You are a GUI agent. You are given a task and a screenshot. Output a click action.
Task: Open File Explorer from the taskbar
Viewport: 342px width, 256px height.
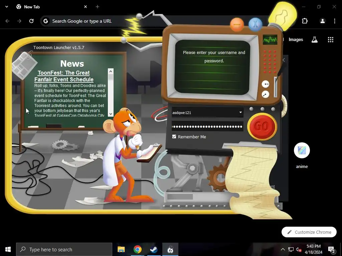click(x=121, y=249)
